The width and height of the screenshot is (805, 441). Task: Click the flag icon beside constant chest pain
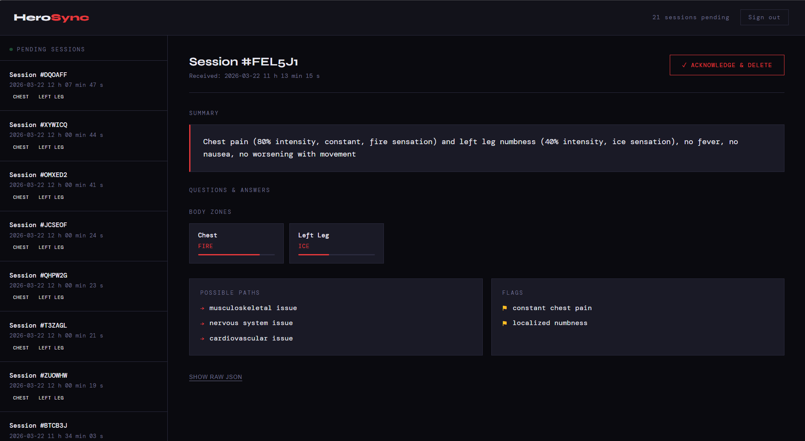(x=505, y=308)
